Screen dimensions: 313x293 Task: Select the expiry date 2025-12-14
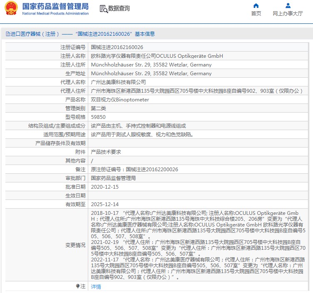(x=104, y=204)
